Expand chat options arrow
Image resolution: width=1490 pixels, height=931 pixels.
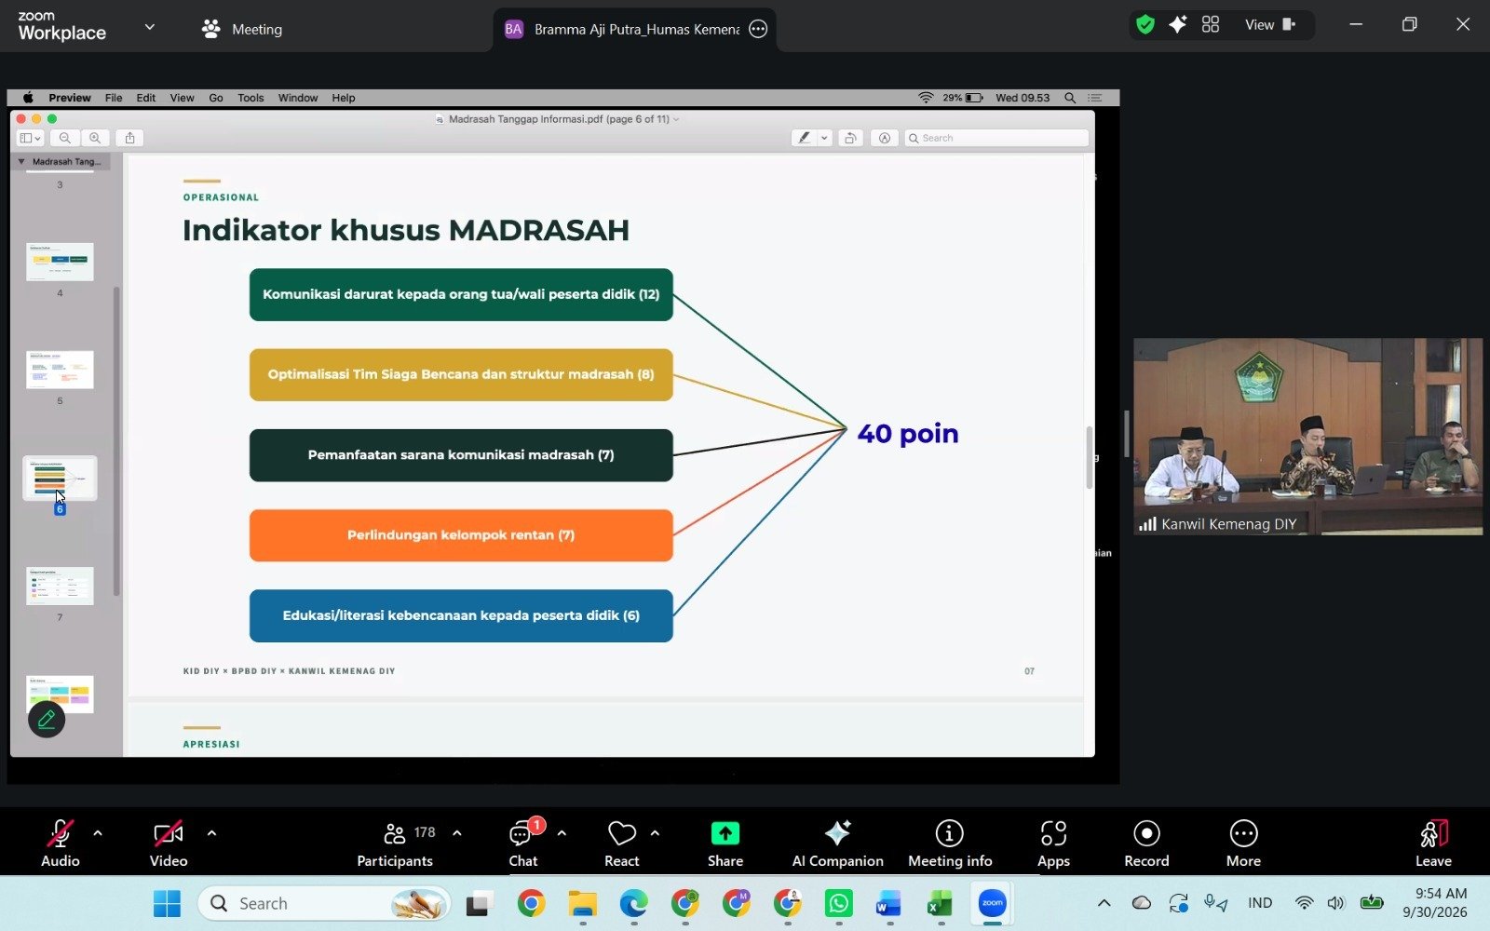[562, 833]
